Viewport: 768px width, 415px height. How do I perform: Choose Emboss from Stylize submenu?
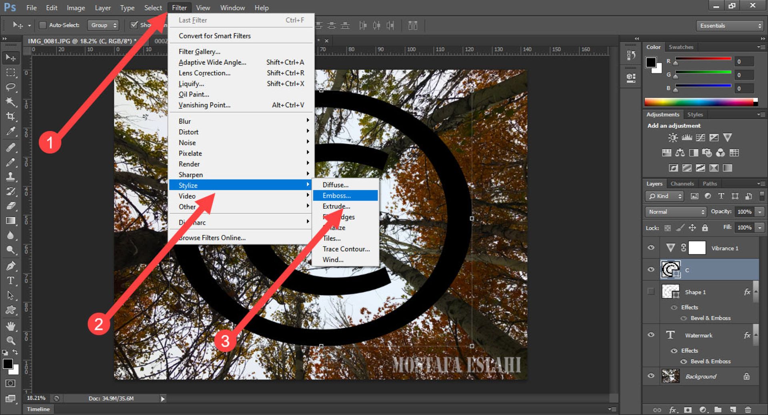(345, 196)
